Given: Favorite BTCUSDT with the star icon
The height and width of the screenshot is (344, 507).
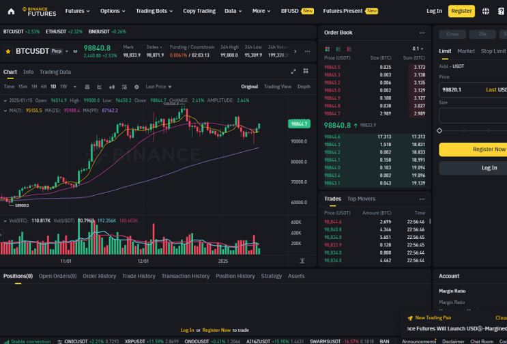Looking at the screenshot, I should (8, 51).
